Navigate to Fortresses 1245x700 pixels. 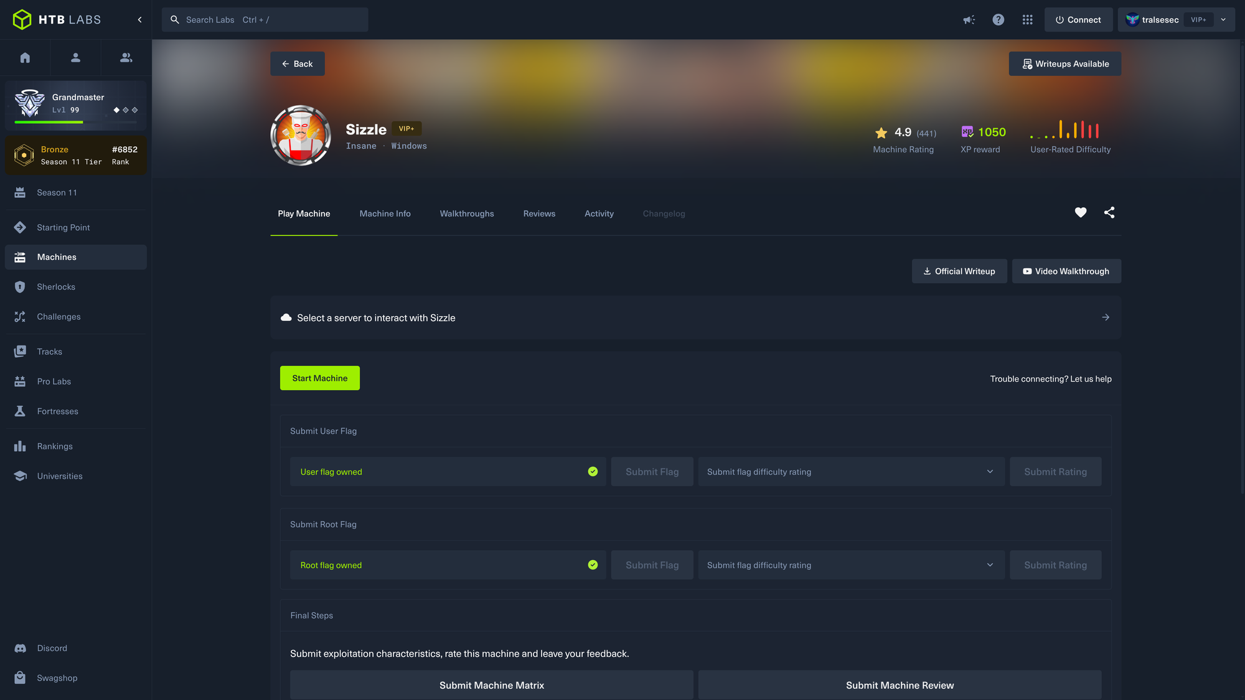(76, 411)
